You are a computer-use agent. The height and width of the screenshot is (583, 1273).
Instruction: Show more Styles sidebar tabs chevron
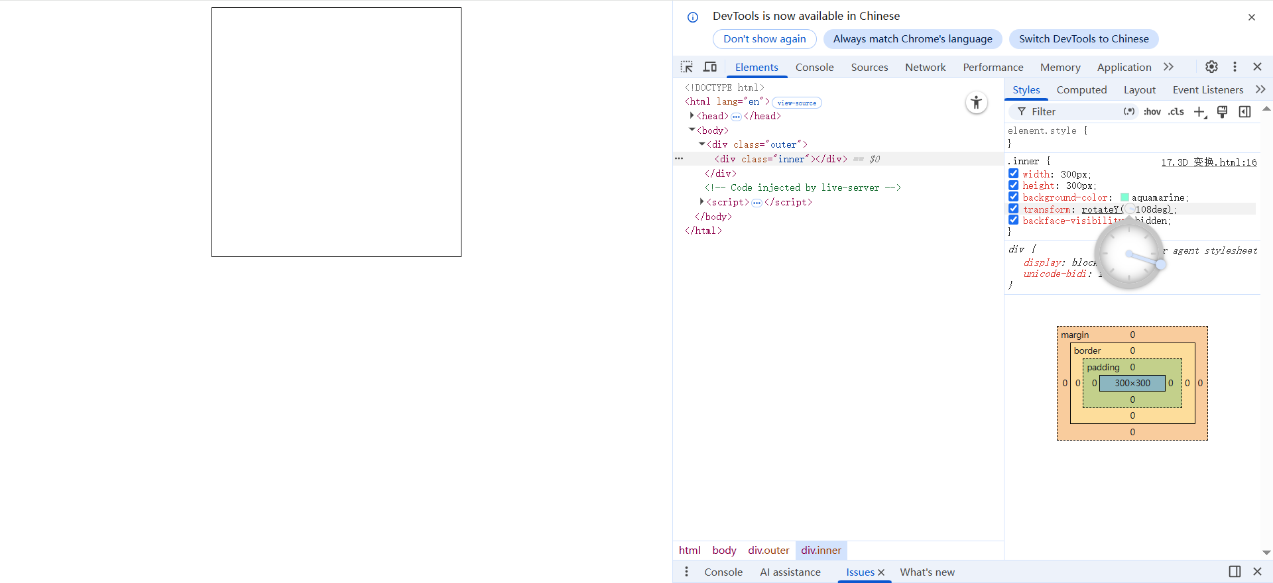(x=1260, y=89)
